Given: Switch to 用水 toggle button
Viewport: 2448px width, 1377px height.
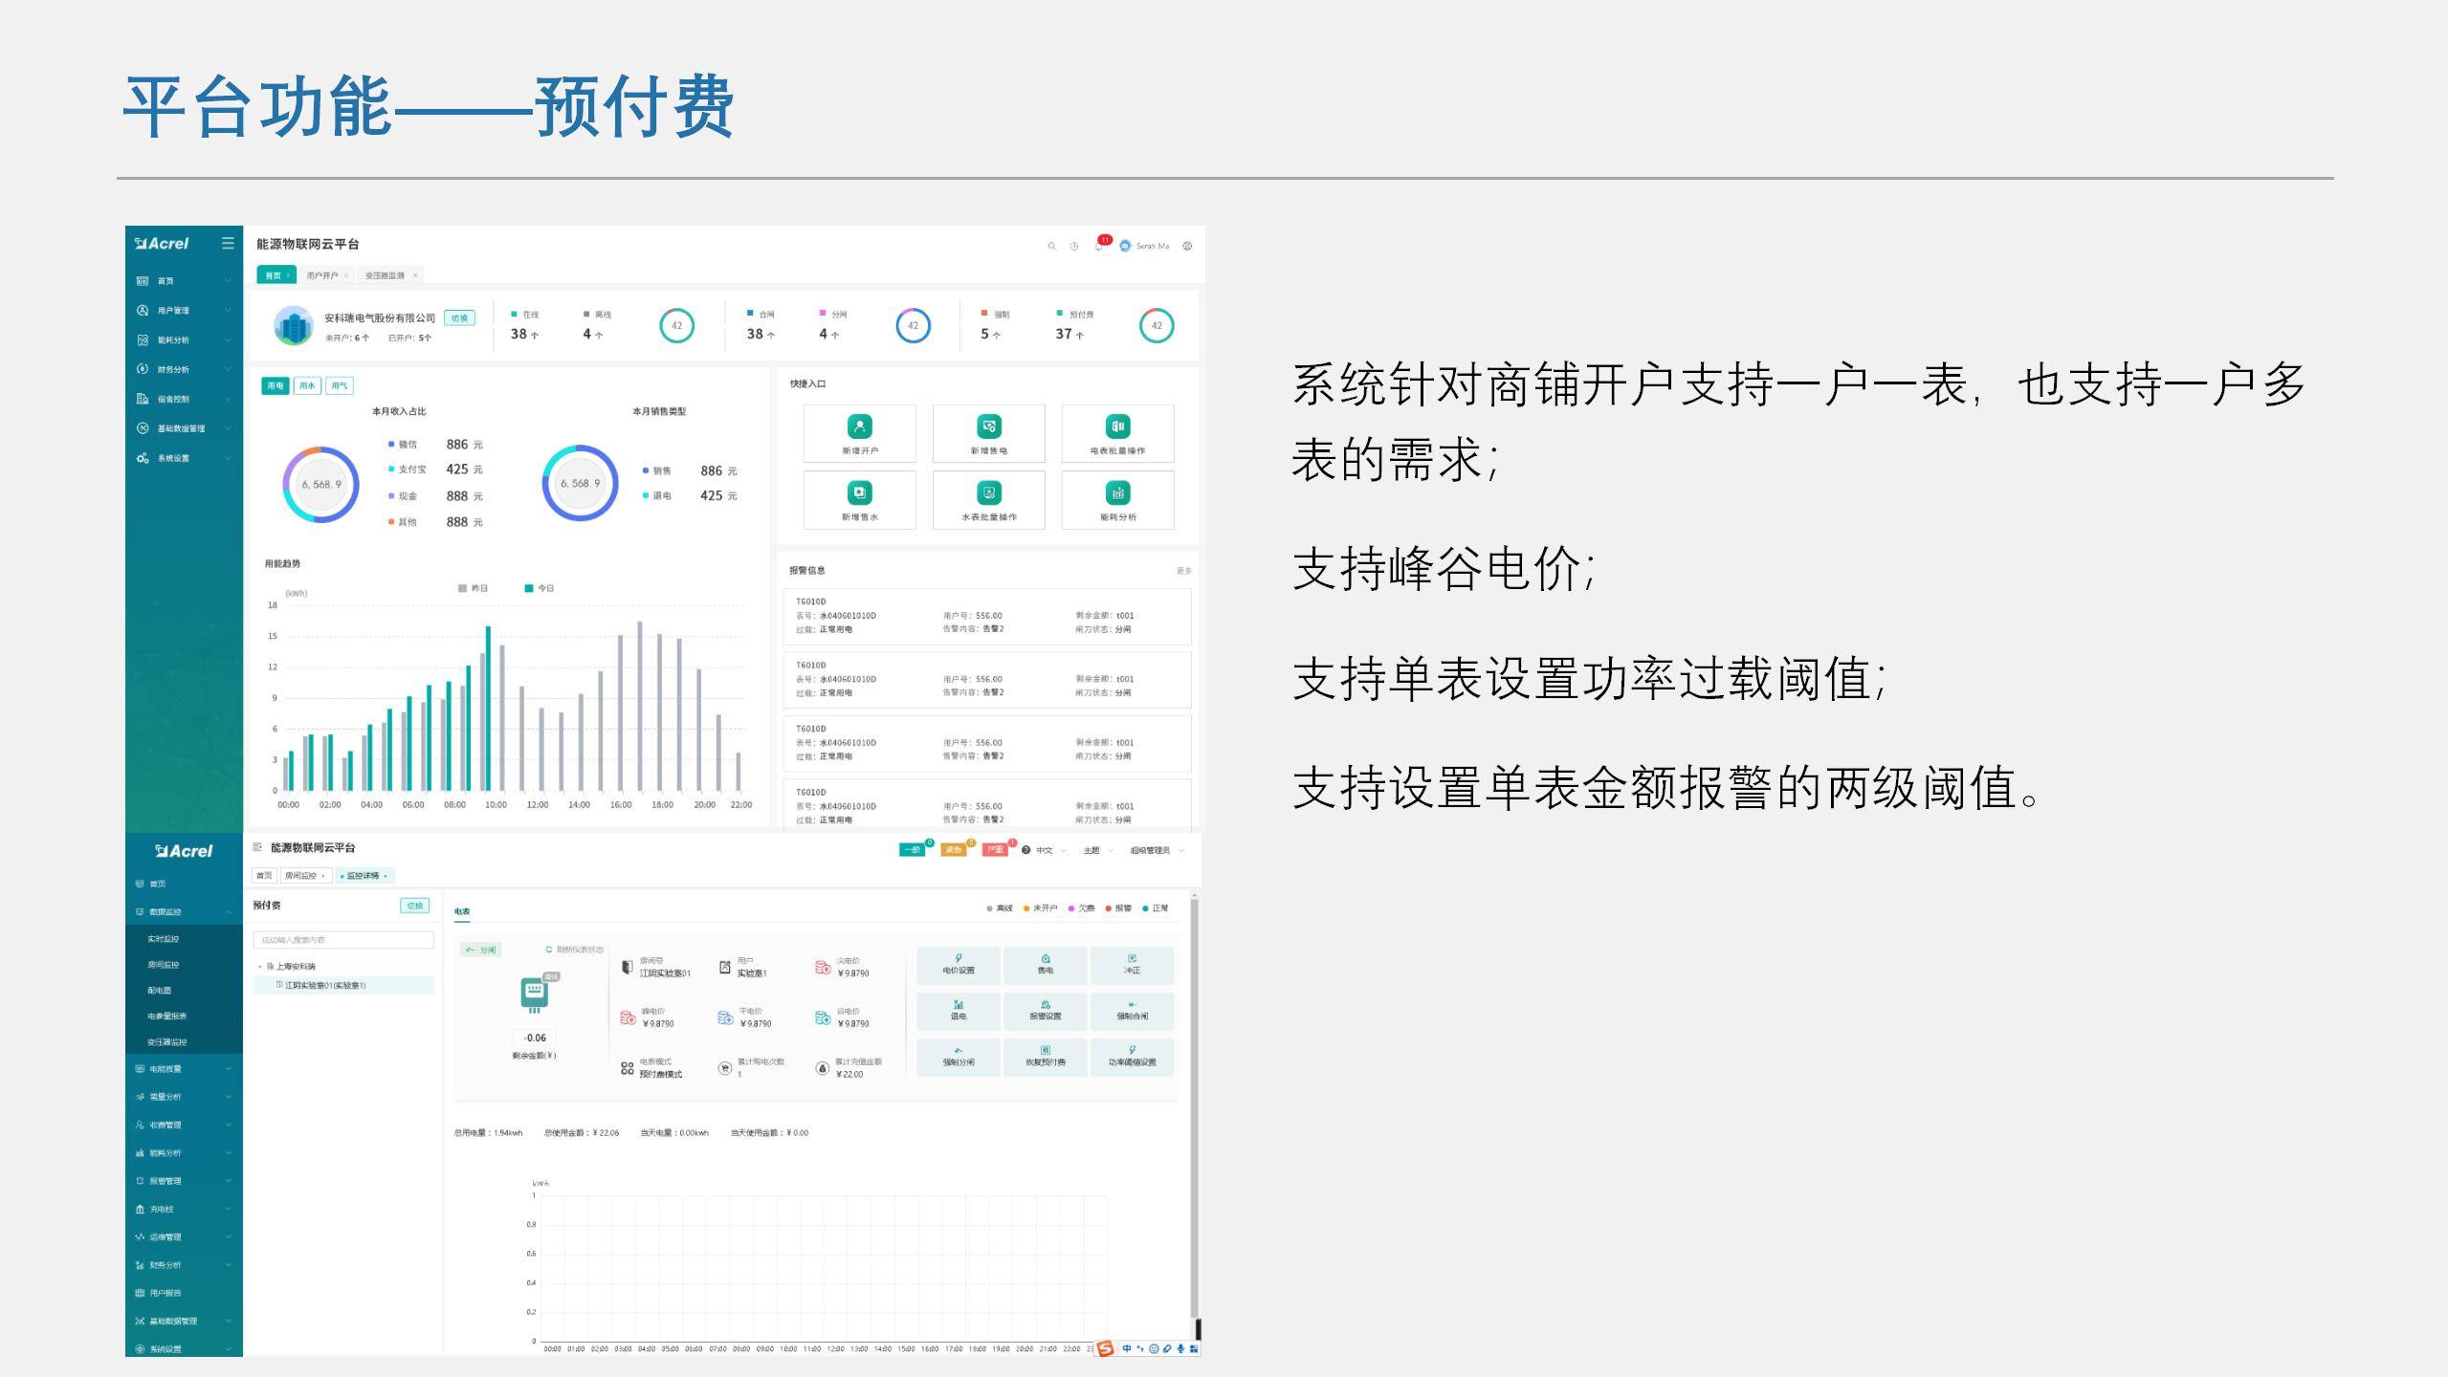Looking at the screenshot, I should coord(307,385).
